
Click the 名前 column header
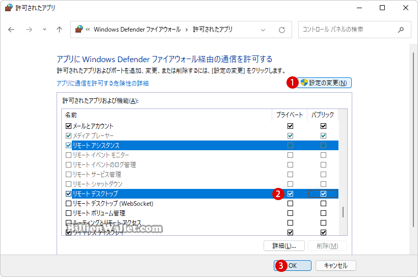pos(71,115)
